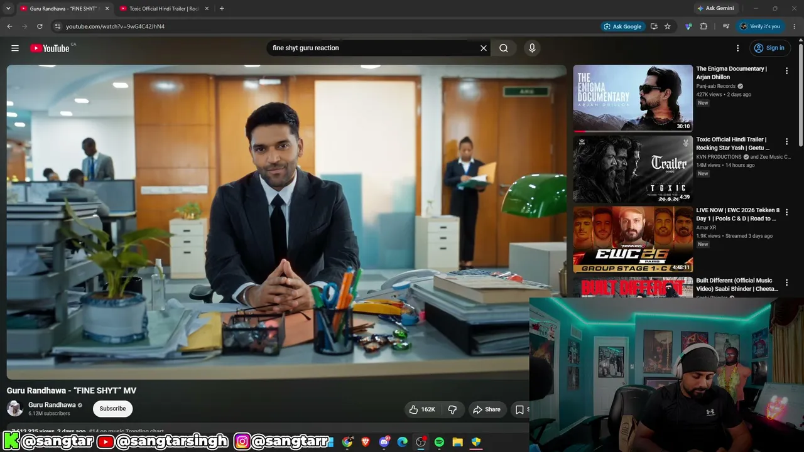Open Windows Security shield in the taskbar

click(x=476, y=442)
